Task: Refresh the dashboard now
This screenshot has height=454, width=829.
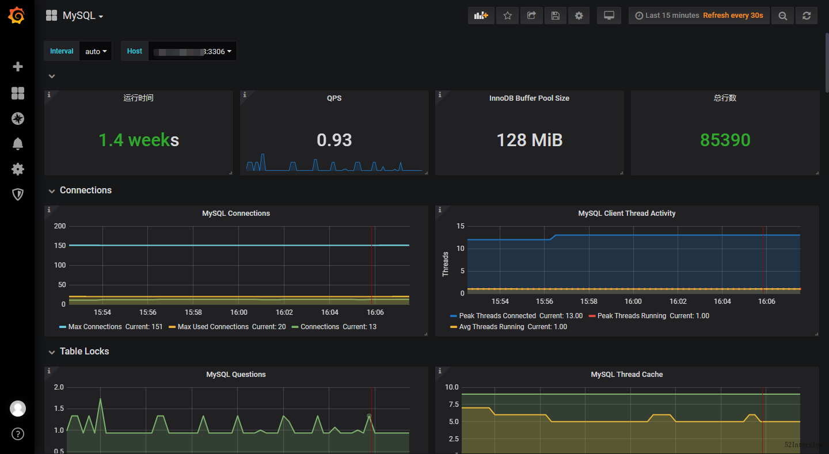Action: click(x=807, y=16)
